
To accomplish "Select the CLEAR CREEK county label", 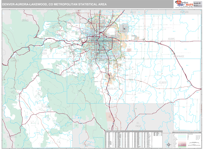I will pos(44,52).
